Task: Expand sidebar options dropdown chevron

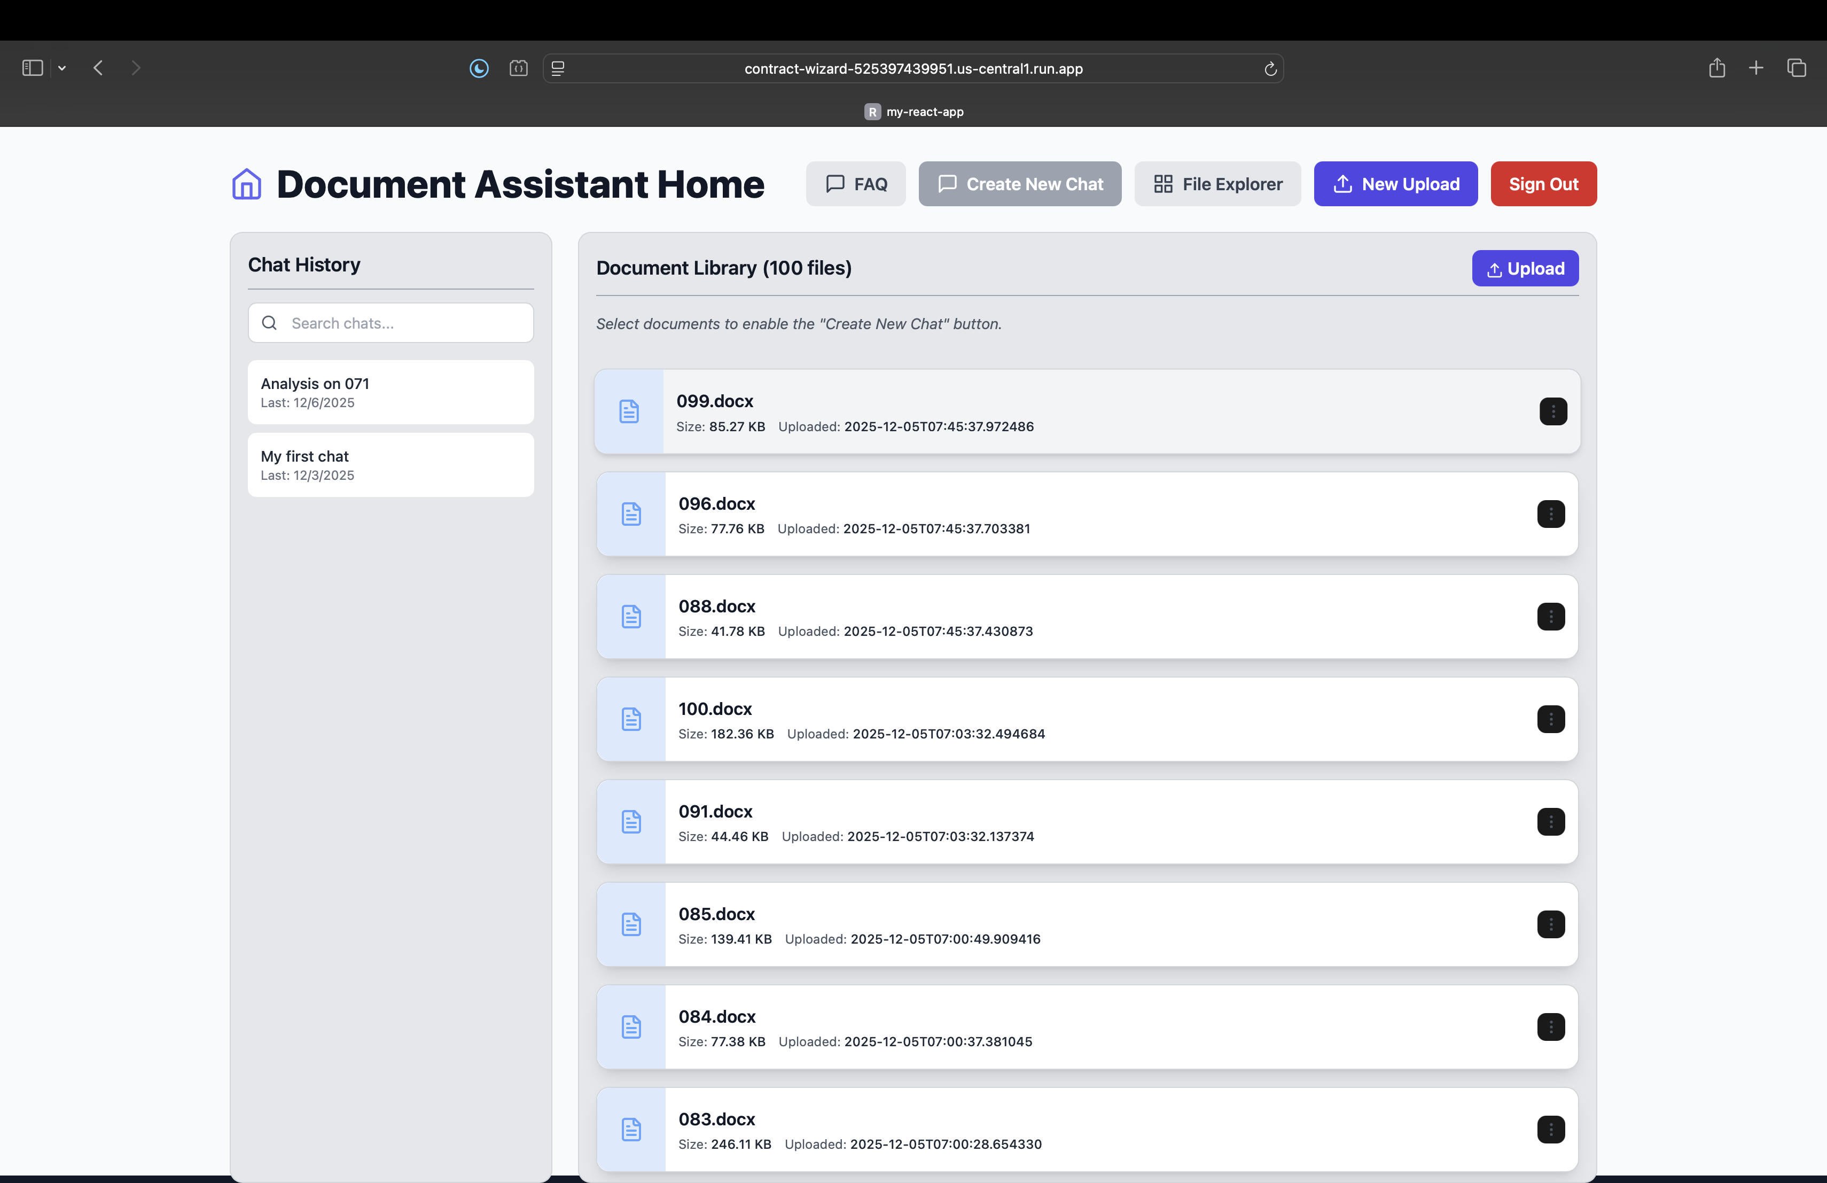Action: point(62,68)
